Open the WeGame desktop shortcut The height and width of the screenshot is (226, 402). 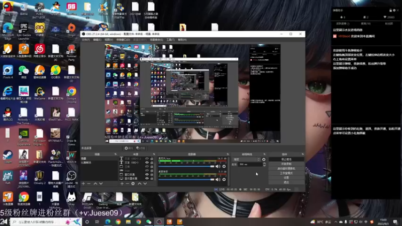pos(40,93)
